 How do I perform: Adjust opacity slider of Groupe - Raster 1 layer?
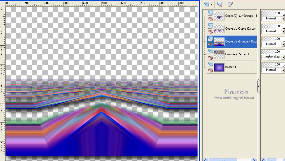tap(273, 52)
